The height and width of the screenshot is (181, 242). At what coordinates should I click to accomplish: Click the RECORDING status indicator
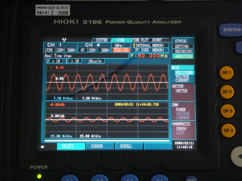pyautogui.click(x=183, y=51)
